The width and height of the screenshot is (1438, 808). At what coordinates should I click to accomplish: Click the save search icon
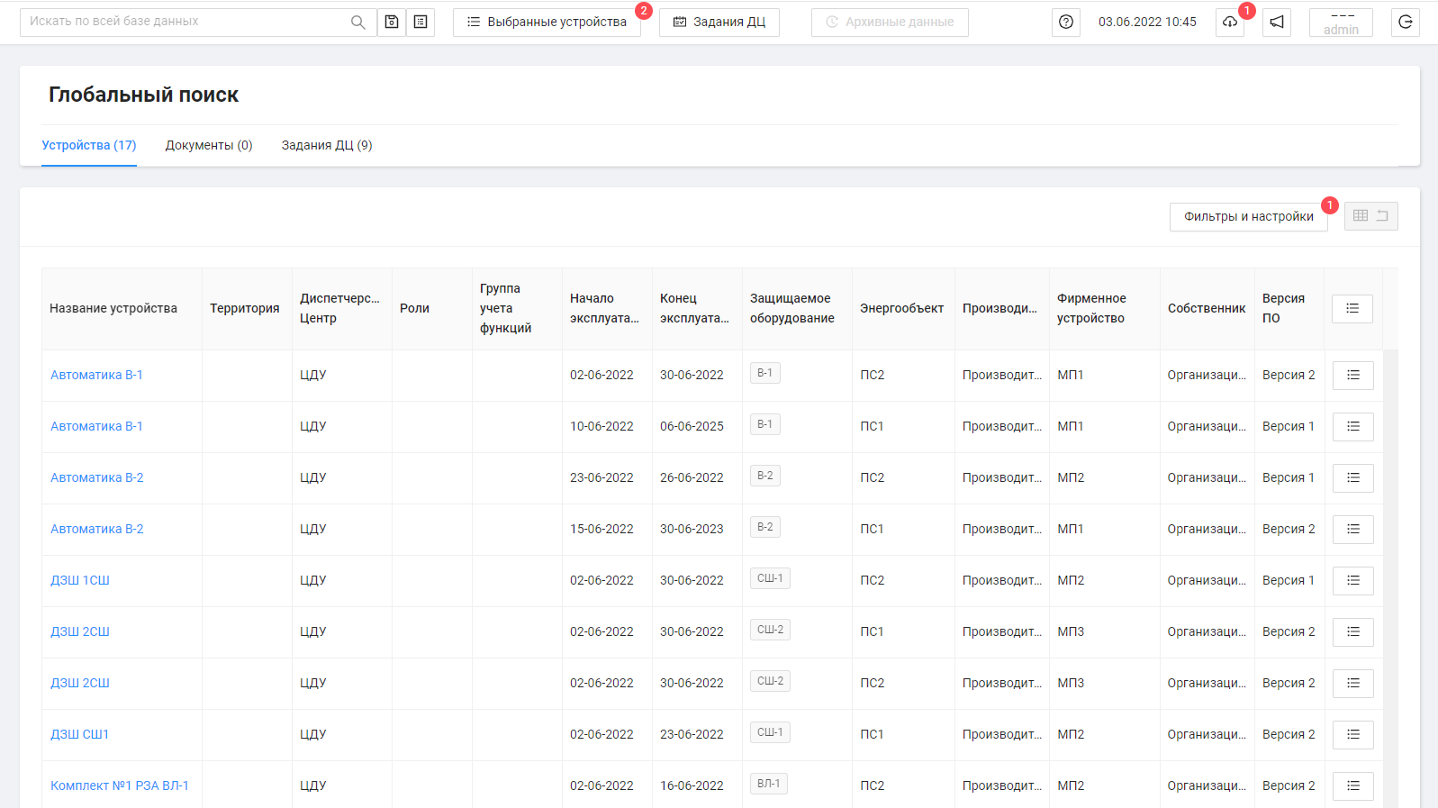click(x=392, y=23)
